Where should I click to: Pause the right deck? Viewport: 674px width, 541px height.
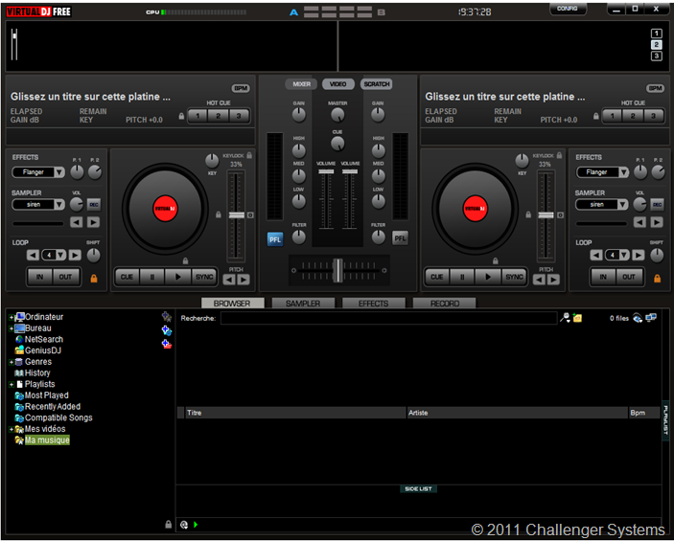point(462,277)
